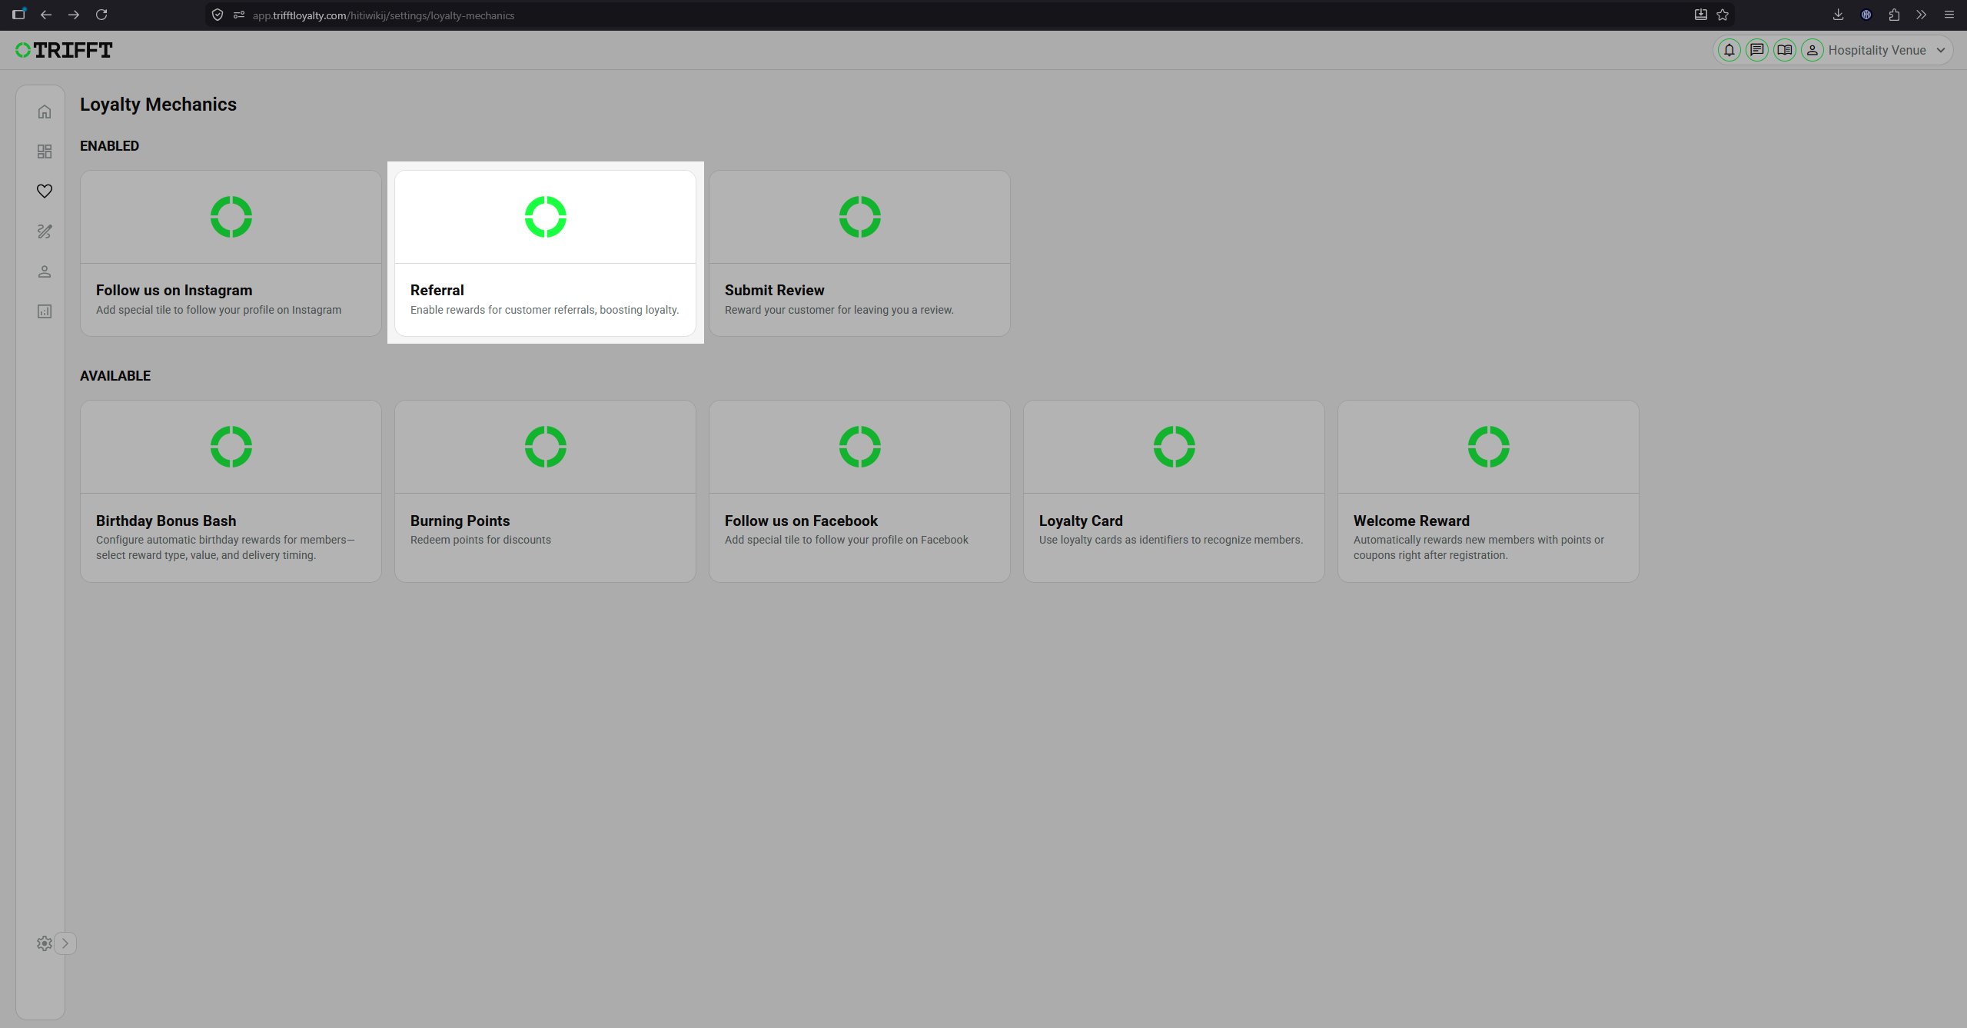Open the settings gear icon in sidebar

(44, 943)
